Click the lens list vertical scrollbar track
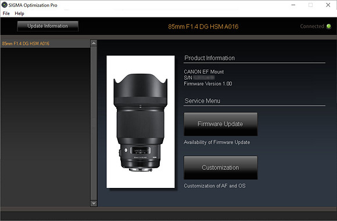The height and width of the screenshot is (221, 337). click(94, 123)
